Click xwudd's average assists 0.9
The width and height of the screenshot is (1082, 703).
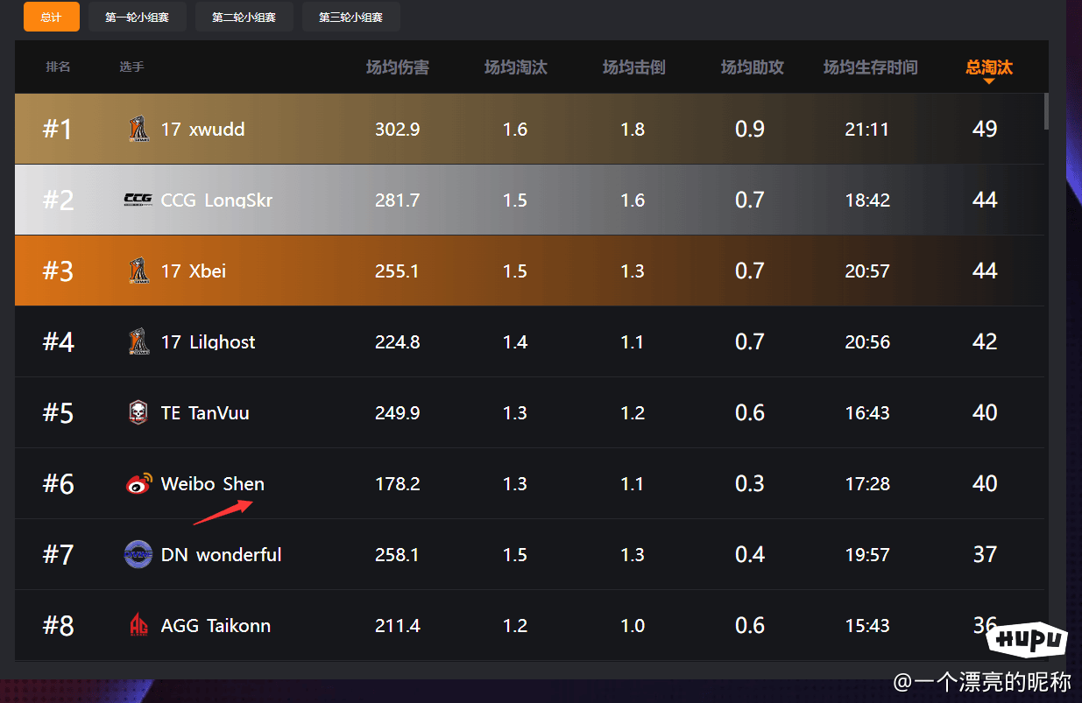[750, 130]
